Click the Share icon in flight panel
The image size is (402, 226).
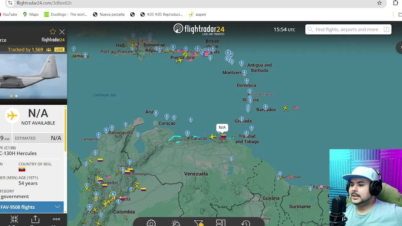[35, 219]
